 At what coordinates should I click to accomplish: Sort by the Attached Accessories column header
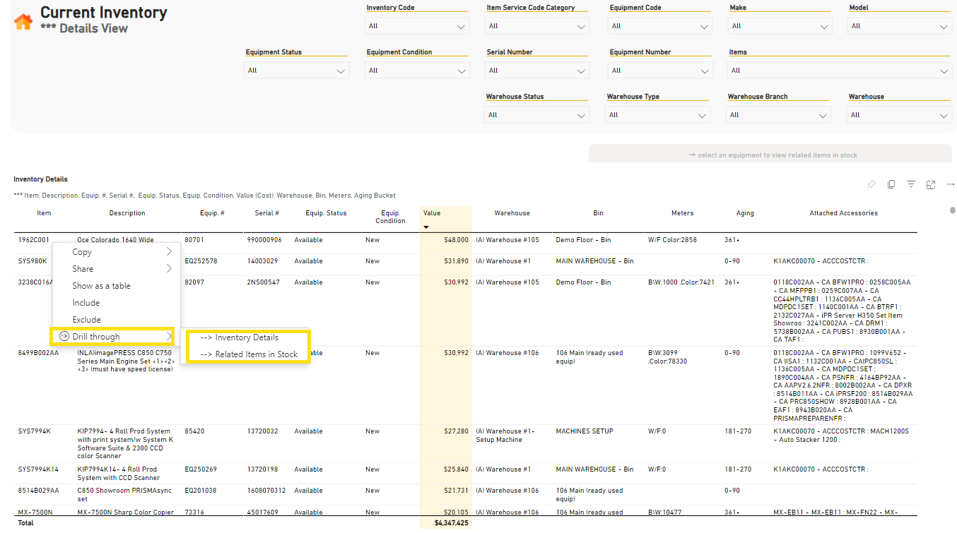(843, 213)
